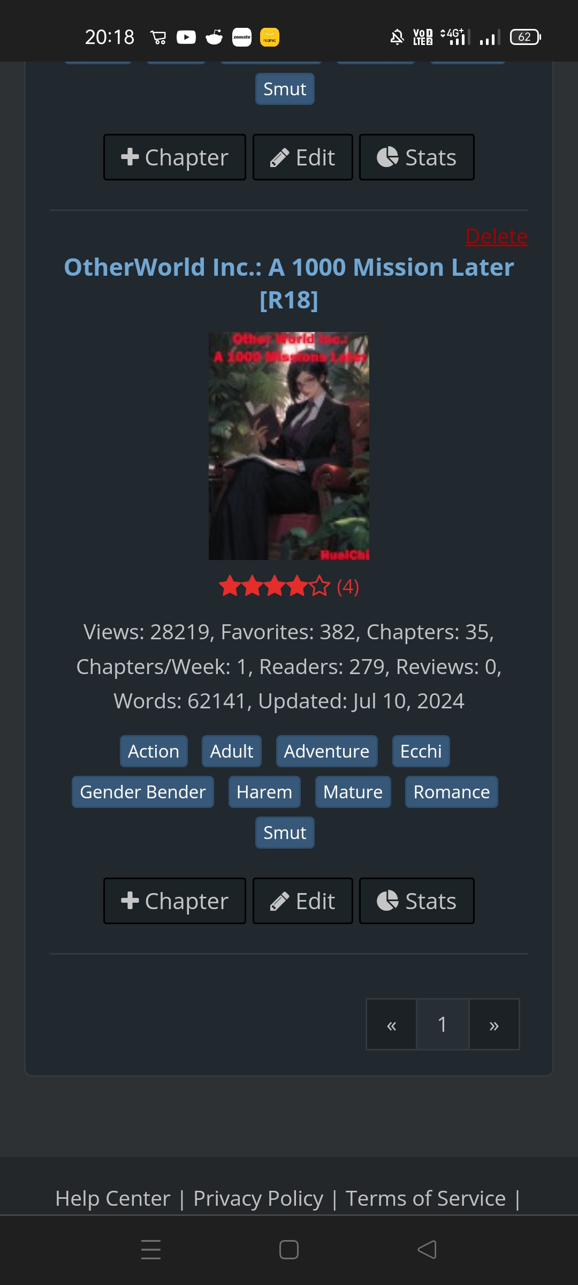
Task: Tap the Android back navigation icon
Action: pos(427,1250)
